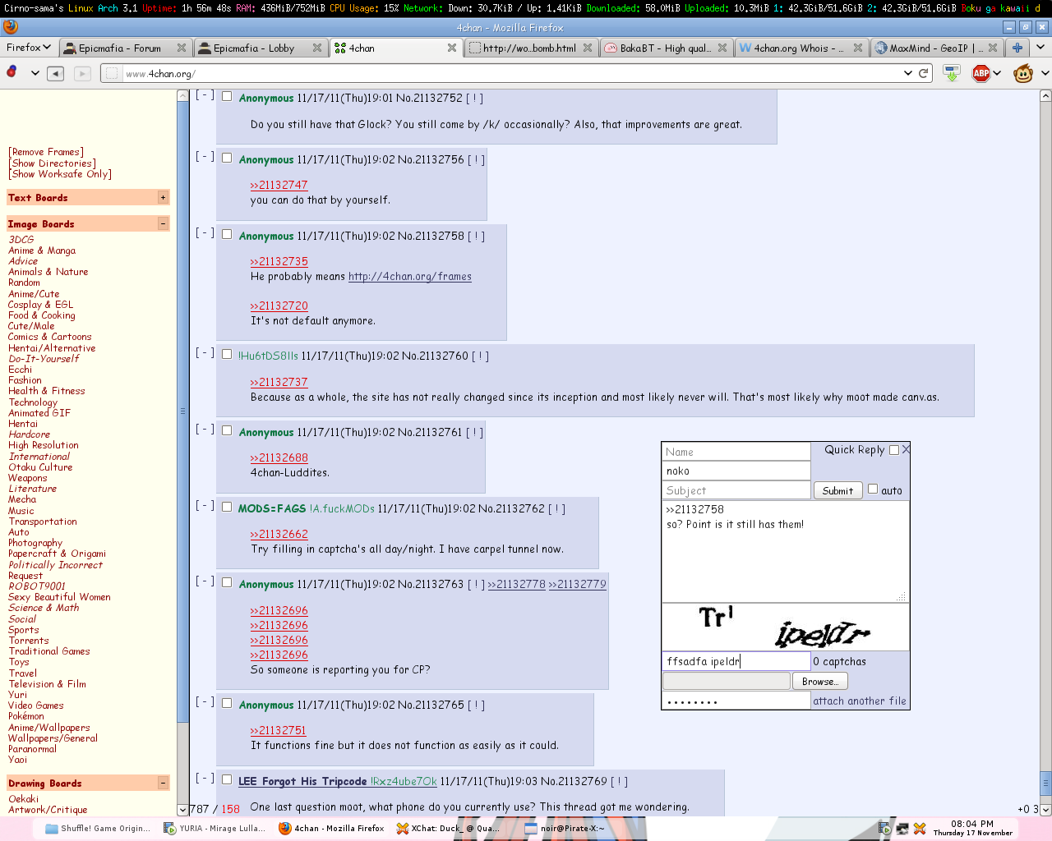
Task: Close the BakaBT tab
Action: click(x=722, y=48)
